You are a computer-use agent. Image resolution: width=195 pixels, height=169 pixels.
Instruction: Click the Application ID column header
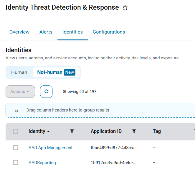point(106,131)
